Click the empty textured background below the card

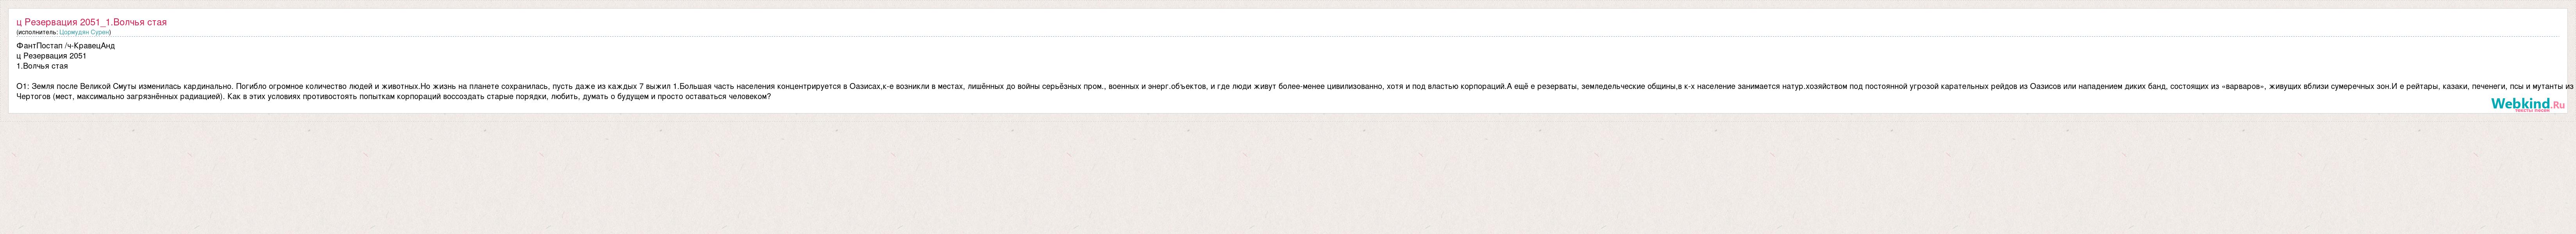pos(1288,175)
